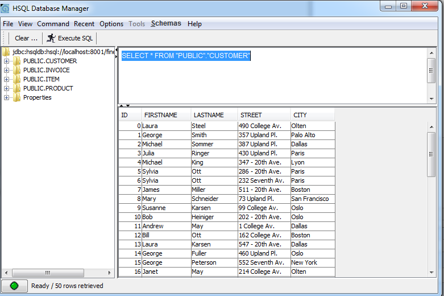Viewport: 444px width, 296px height.
Task: Click the cell "Palo Alto"
Action: coord(313,135)
